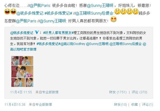
Task: Click the last giggling emoji before 錢多多
Action: point(135,11)
